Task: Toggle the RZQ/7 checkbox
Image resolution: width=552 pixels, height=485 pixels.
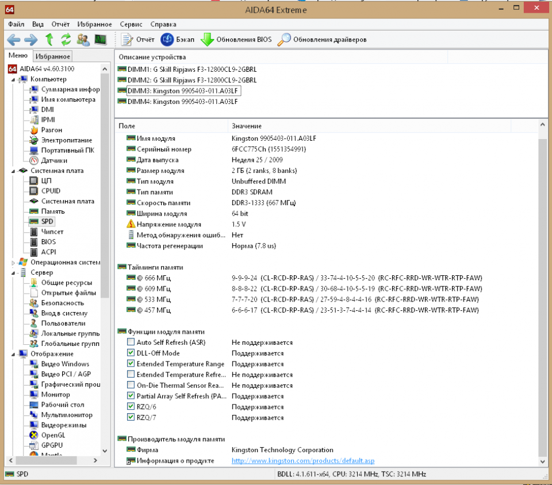Action: [x=131, y=417]
